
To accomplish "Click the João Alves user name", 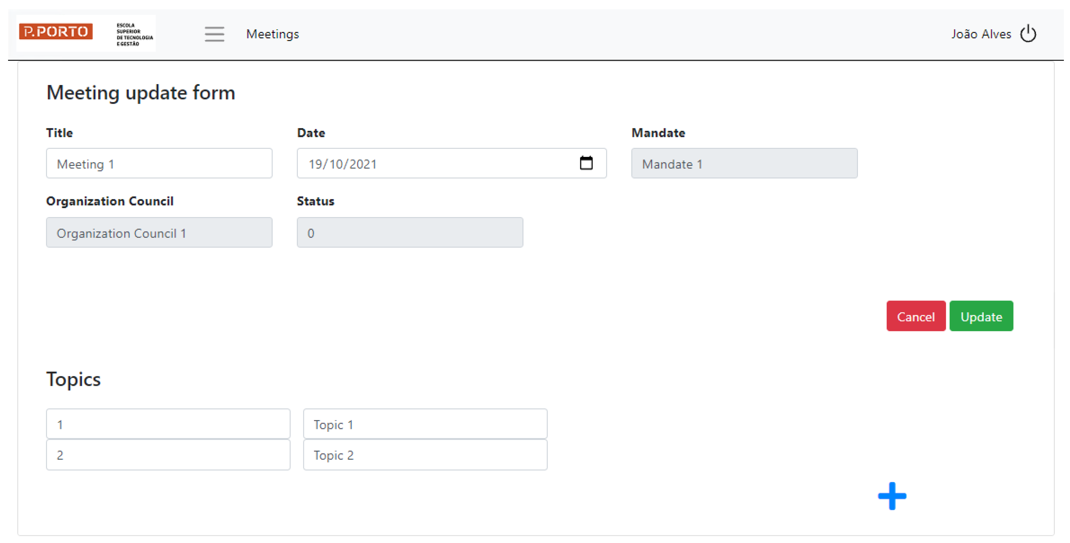I will 981,34.
